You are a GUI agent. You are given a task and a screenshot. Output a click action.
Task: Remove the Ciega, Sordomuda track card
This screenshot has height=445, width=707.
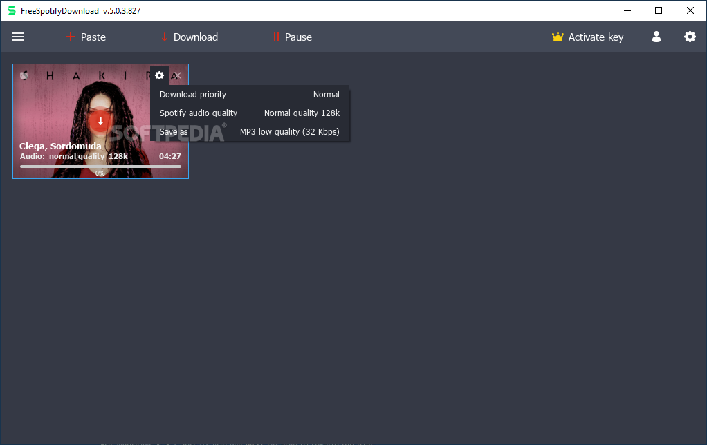point(178,75)
